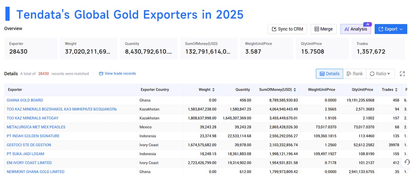Click the WeightUnitPrice column header
Viewport: 410px width, 175px height.
point(322,90)
